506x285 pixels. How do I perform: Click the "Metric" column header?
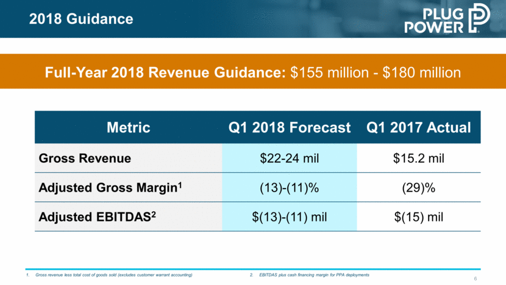click(x=128, y=128)
